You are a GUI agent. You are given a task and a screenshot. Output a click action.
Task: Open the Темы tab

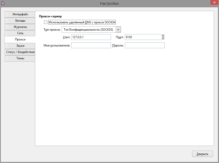pos(20,58)
